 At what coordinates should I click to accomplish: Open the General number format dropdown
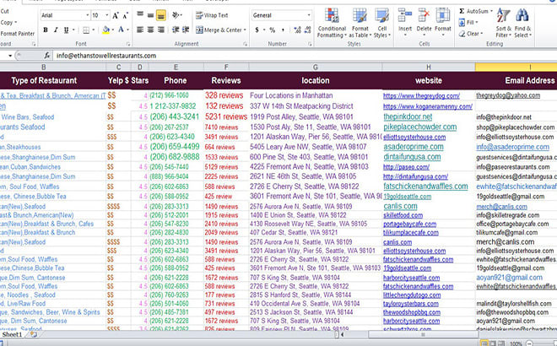tap(309, 15)
